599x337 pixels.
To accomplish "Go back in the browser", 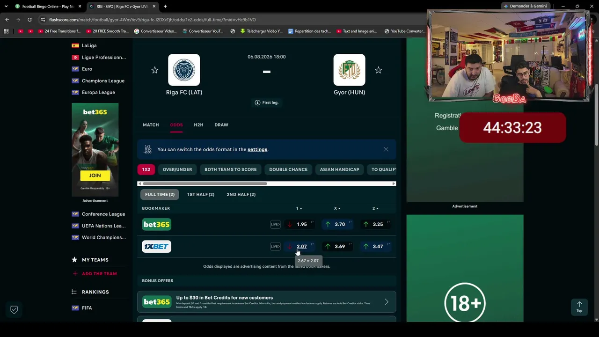I will (7, 20).
